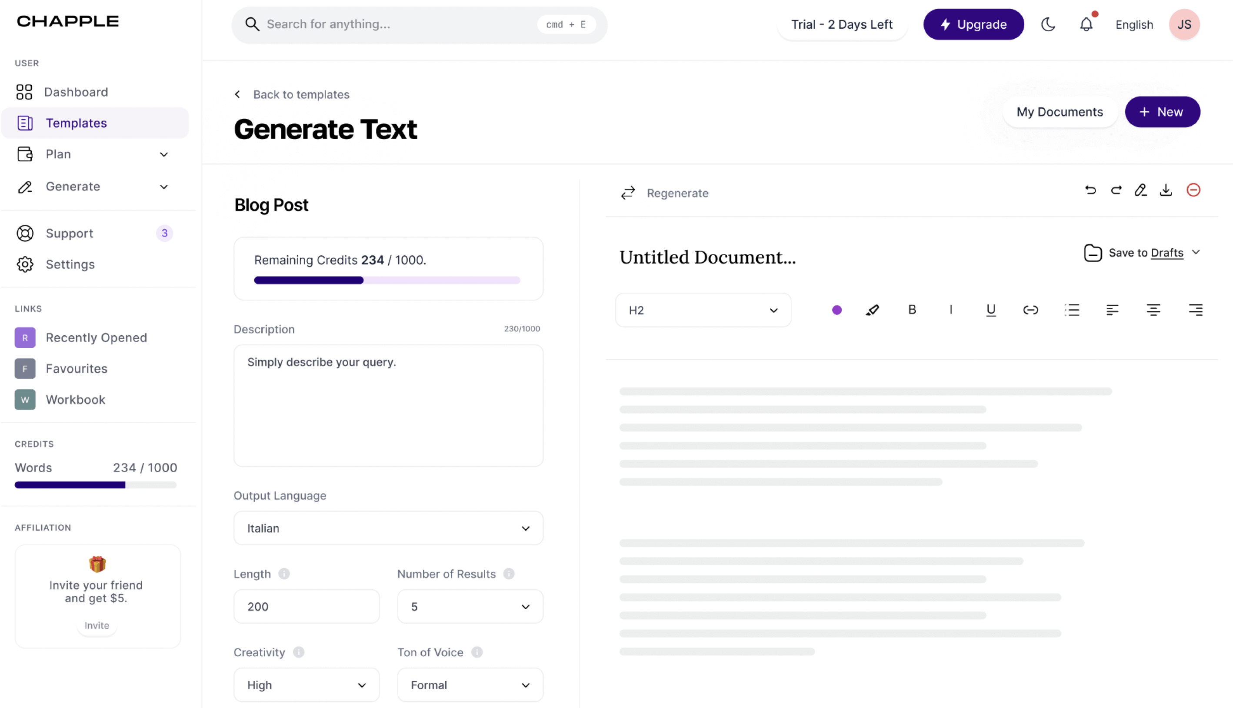Open Support in the sidebar
1233x708 pixels.
pyautogui.click(x=69, y=234)
